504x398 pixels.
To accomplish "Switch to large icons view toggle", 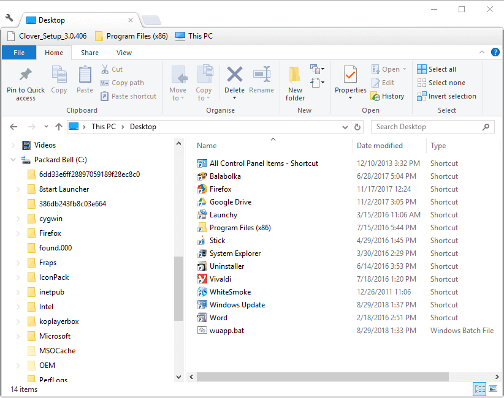I will coord(492,389).
